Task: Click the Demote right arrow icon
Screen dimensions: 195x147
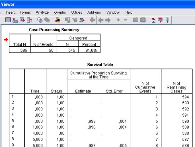Action: (108, 20)
